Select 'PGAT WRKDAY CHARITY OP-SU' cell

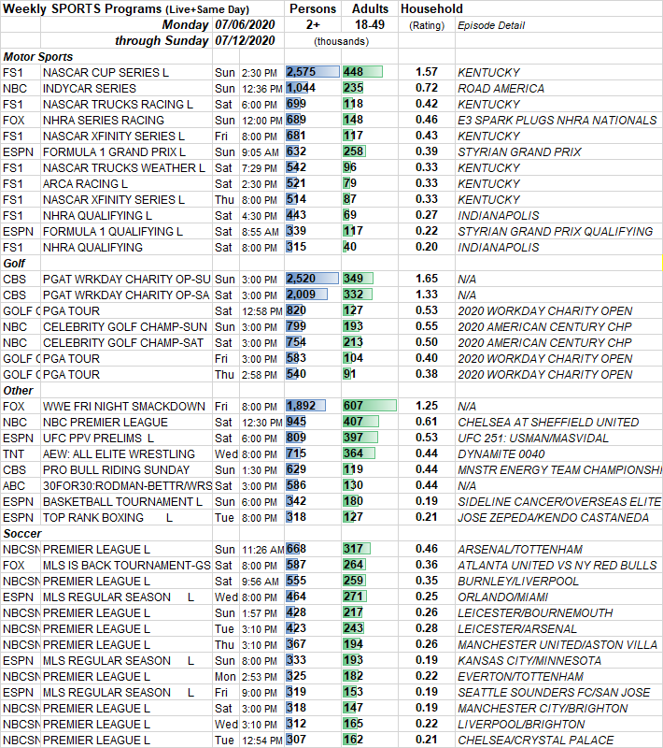click(x=127, y=280)
